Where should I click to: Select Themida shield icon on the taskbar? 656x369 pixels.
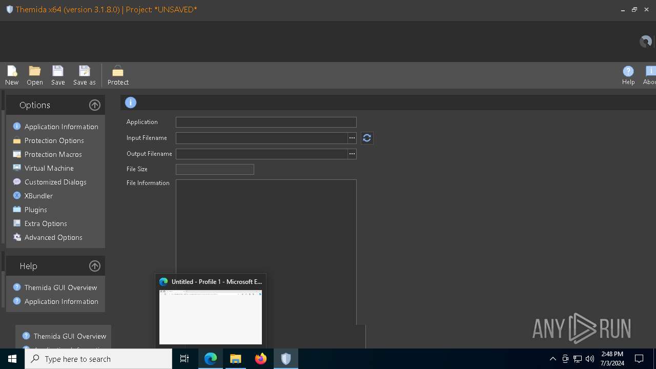(x=286, y=359)
